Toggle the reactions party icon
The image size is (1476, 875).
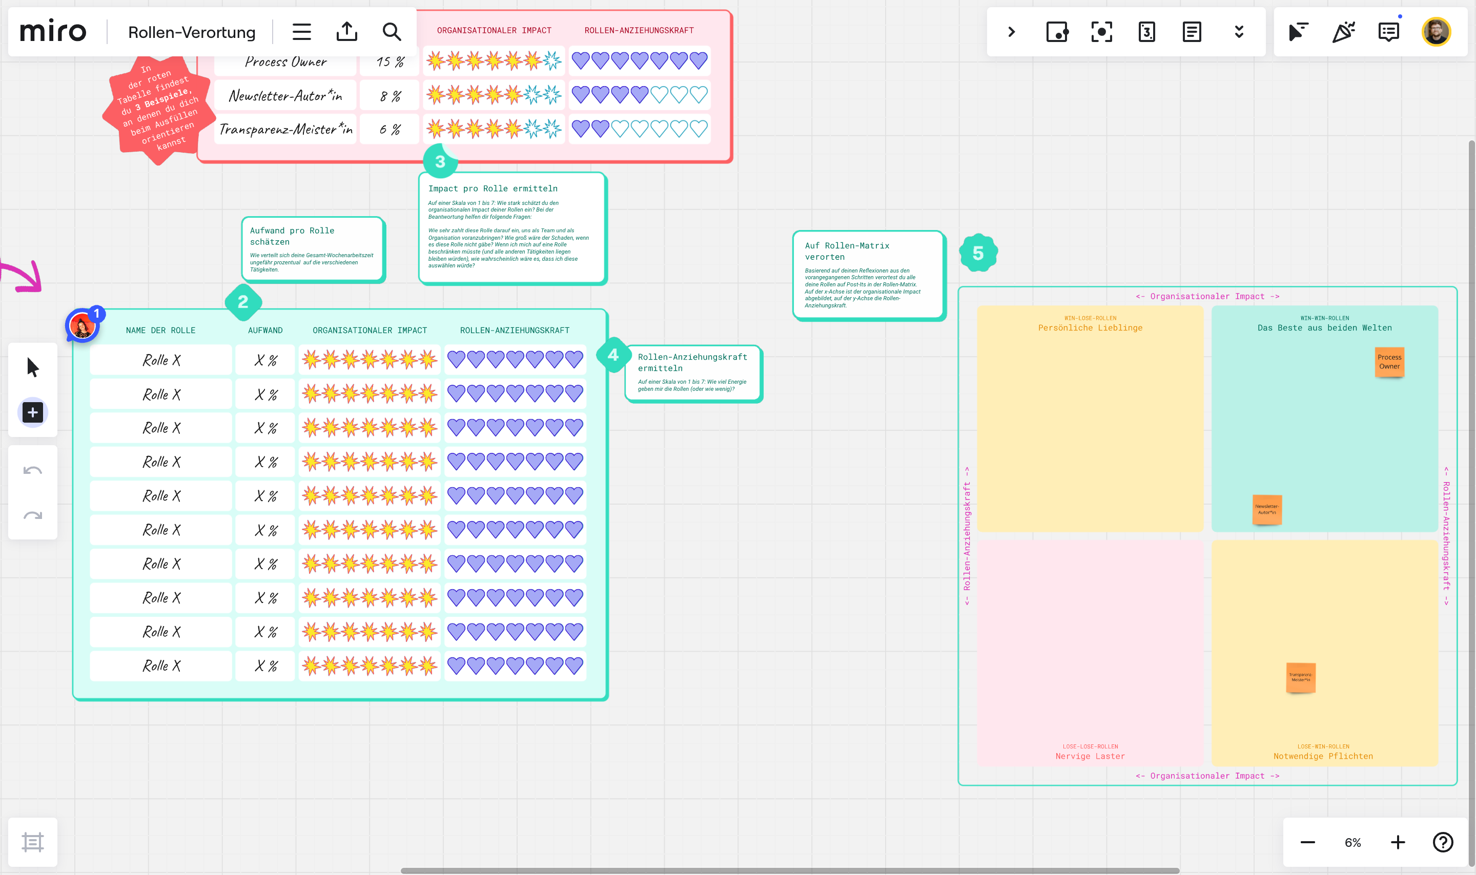[1343, 32]
